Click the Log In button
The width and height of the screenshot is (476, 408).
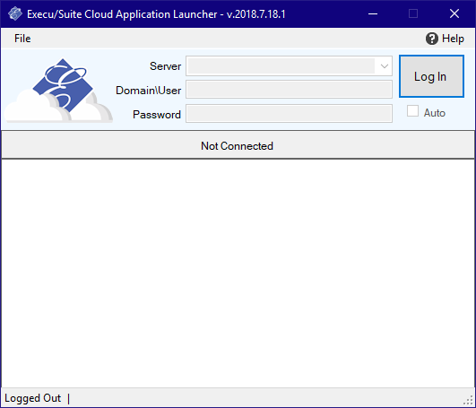coord(431,76)
